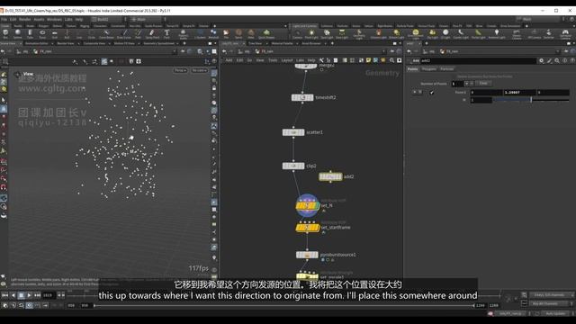
Task: Select the Metaball shelf tool
Action: (213, 34)
